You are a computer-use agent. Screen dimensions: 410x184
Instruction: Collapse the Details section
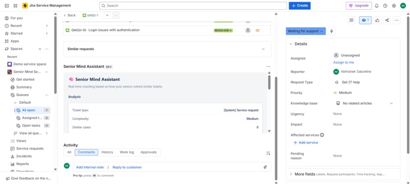tap(291, 44)
